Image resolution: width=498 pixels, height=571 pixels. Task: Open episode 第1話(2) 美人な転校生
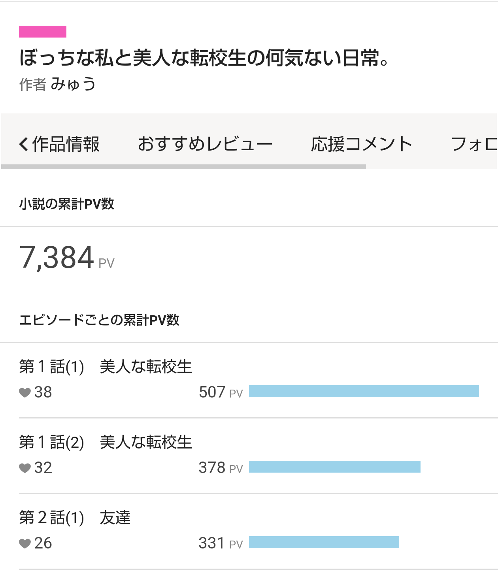pos(106,442)
